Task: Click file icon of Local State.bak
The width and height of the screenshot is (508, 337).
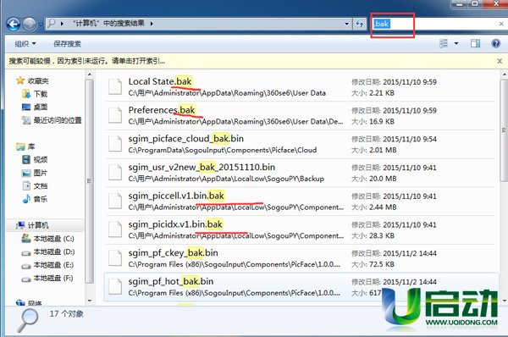Action: pos(115,86)
